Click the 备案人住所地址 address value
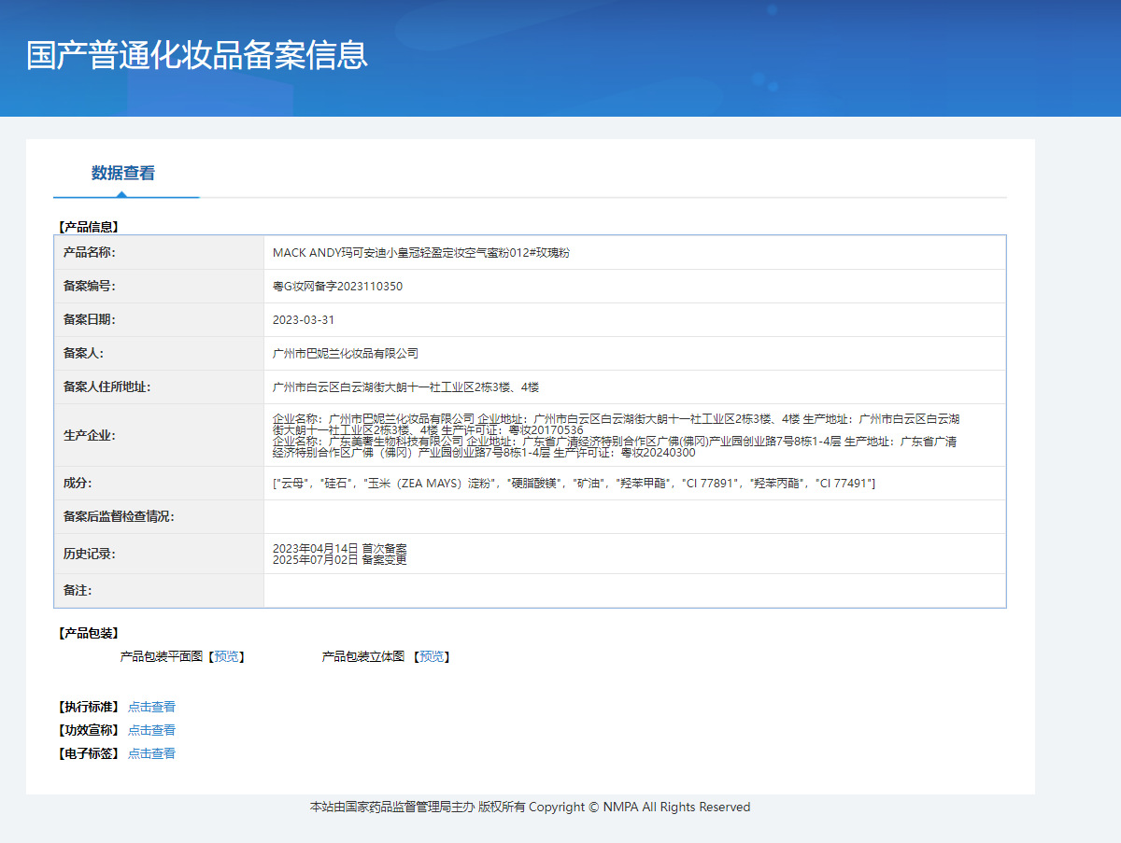 point(405,387)
